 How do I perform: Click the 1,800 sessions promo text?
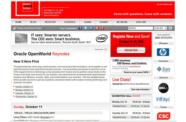130,62
